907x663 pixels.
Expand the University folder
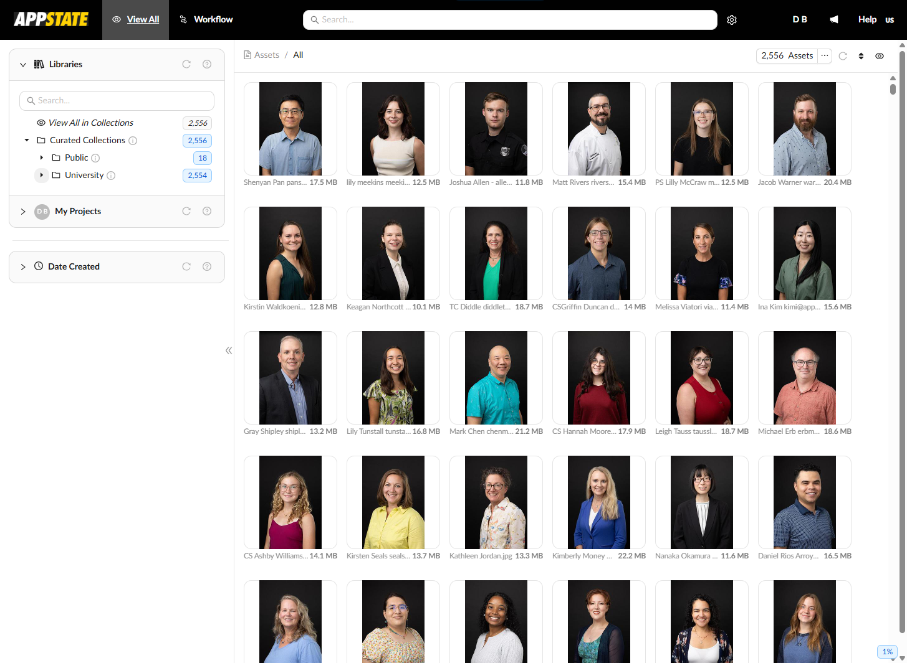click(42, 176)
